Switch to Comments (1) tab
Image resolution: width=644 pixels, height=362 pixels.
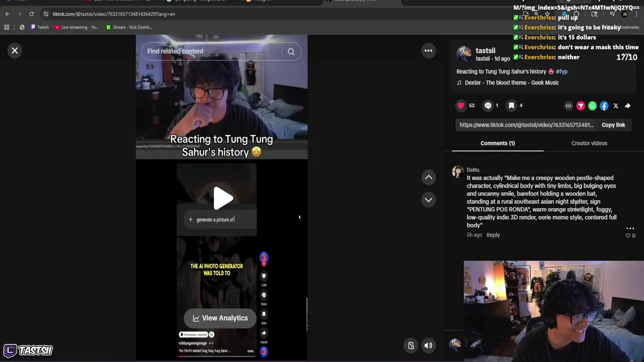point(498,143)
